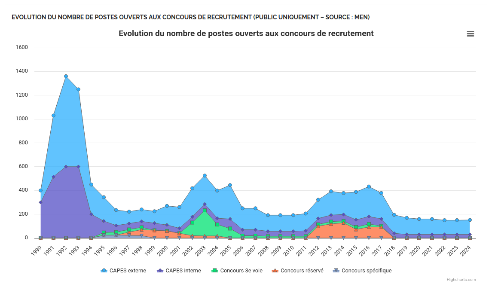Click the 1600 y-axis value label

point(21,47)
